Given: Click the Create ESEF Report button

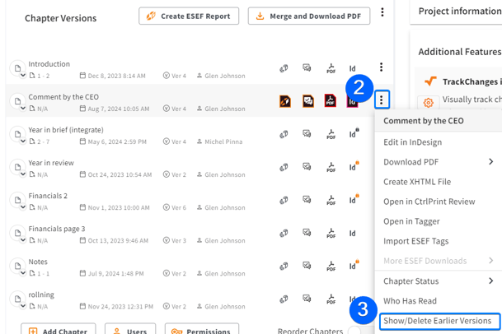Looking at the screenshot, I should click(x=189, y=16).
